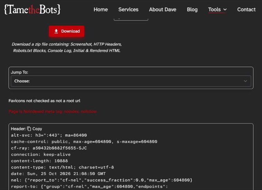Click the 'Header:' label
The height and width of the screenshot is (190, 262).
tap(18, 129)
